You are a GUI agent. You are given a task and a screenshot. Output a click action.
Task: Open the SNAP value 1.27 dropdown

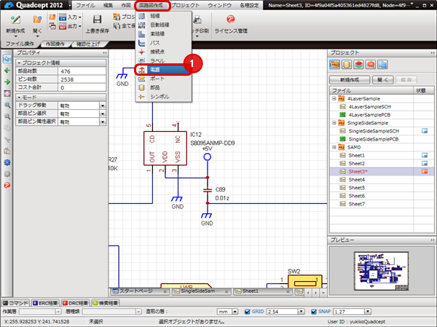pyautogui.click(x=368, y=312)
